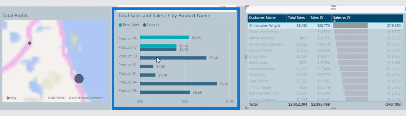Click the Total Sales legend marker
The height and width of the screenshot is (116, 406).
point(120,25)
